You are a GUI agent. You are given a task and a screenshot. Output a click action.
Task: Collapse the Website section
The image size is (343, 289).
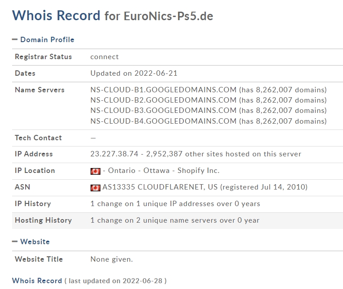tap(15, 242)
